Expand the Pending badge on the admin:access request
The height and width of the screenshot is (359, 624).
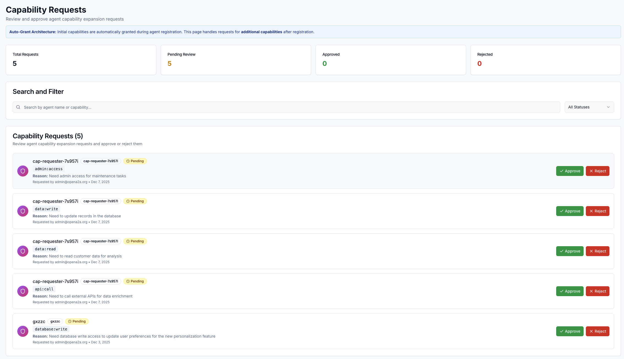[135, 161]
